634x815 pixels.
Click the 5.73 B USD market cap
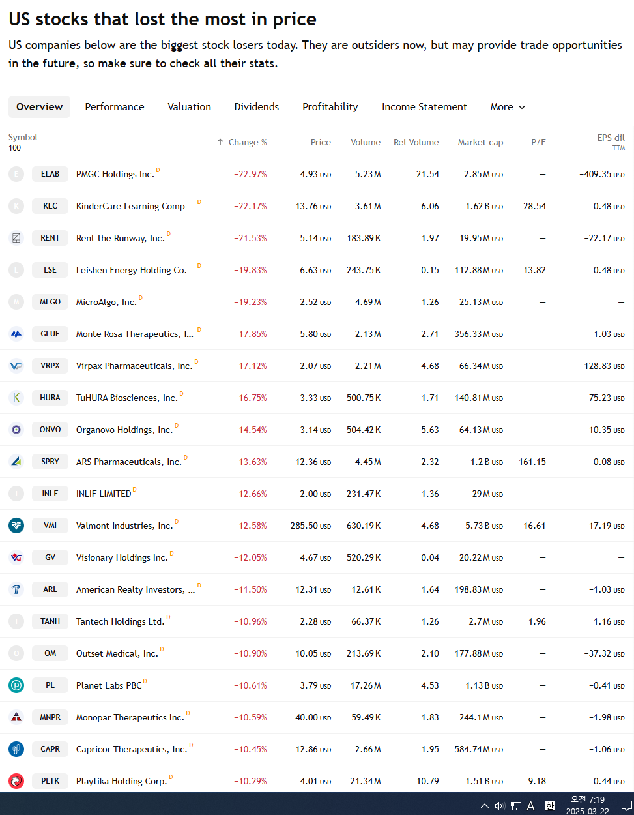[484, 526]
